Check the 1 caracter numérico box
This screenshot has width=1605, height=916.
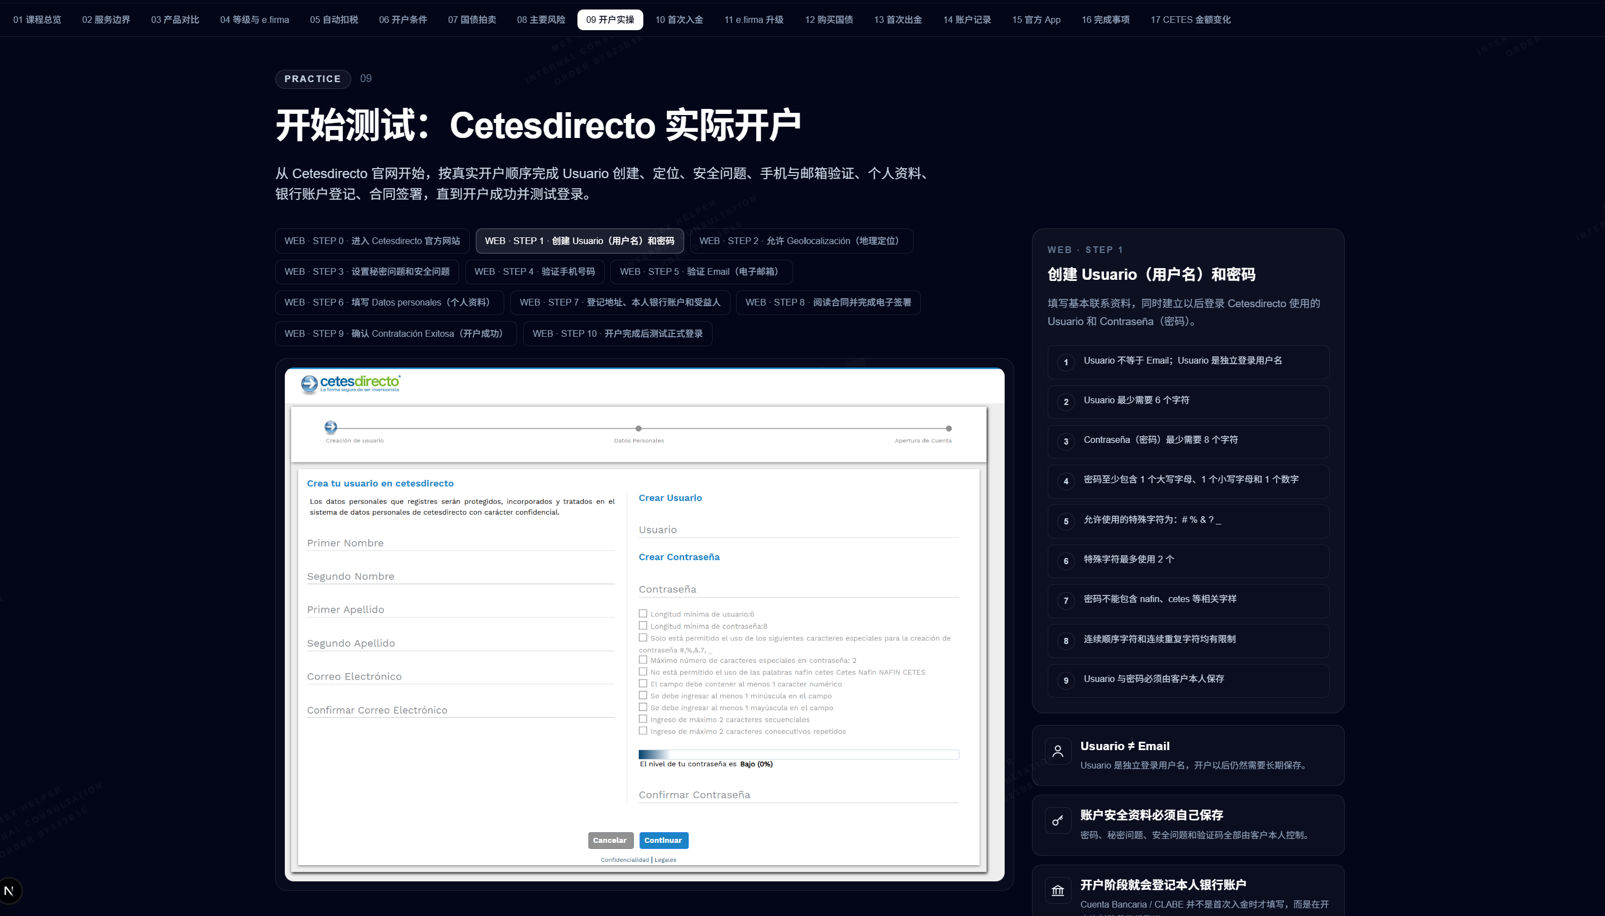[643, 683]
